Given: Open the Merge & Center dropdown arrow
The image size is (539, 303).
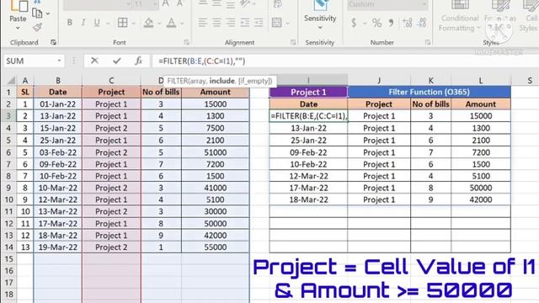Looking at the screenshot, I should click(288, 24).
